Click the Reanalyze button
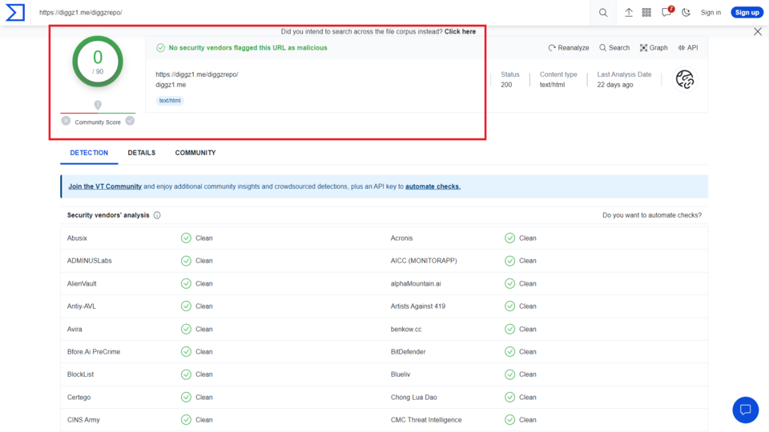 click(569, 47)
